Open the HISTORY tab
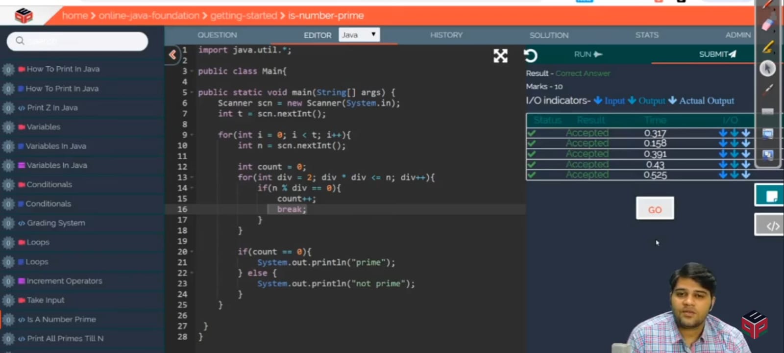The width and height of the screenshot is (784, 353). point(446,35)
